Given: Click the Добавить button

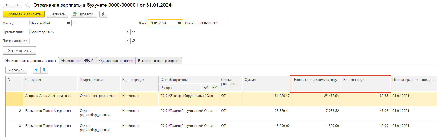Looking at the screenshot, I should [x=16, y=70].
